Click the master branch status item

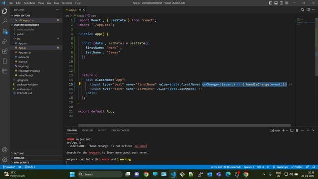coord(9,167)
